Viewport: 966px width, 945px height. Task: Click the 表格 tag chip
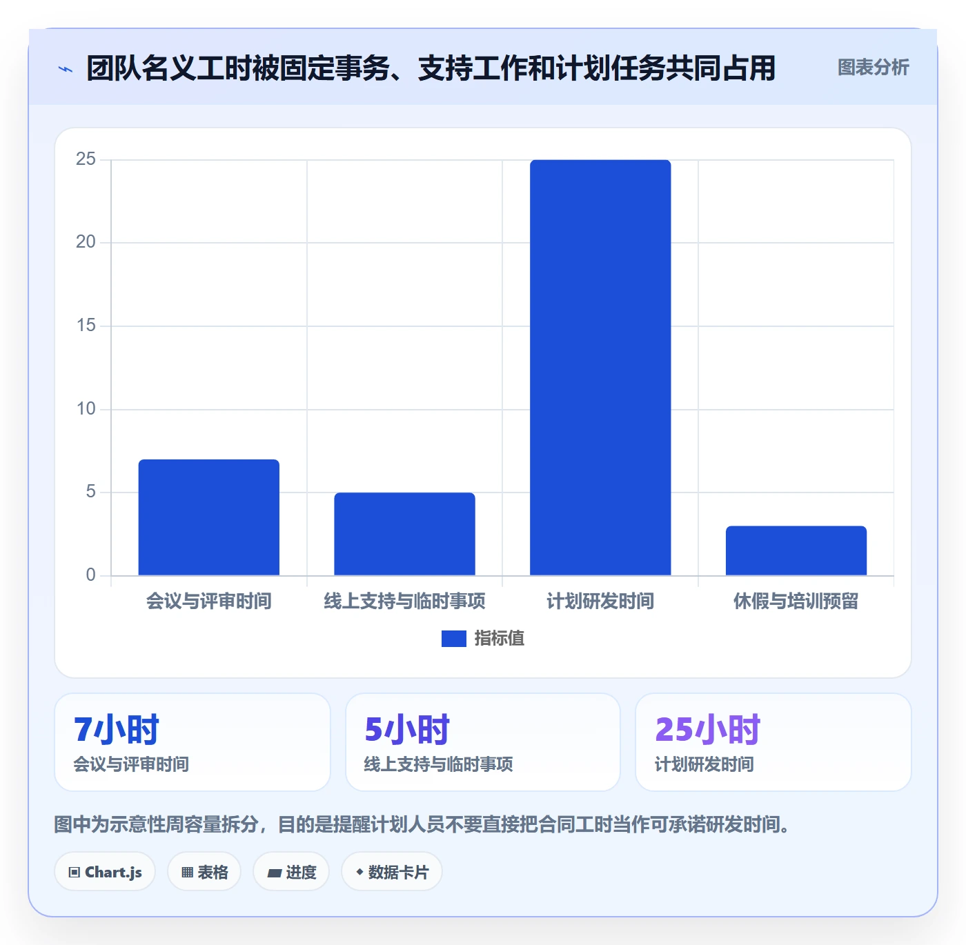[x=204, y=872]
